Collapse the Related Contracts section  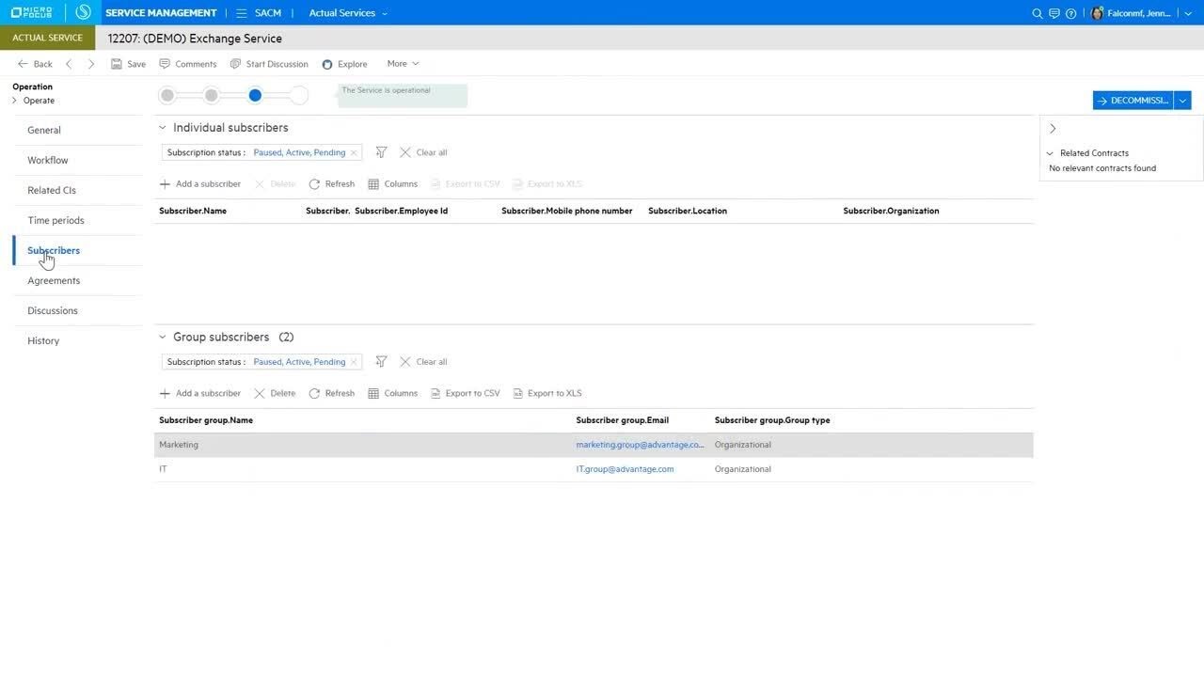(x=1050, y=153)
